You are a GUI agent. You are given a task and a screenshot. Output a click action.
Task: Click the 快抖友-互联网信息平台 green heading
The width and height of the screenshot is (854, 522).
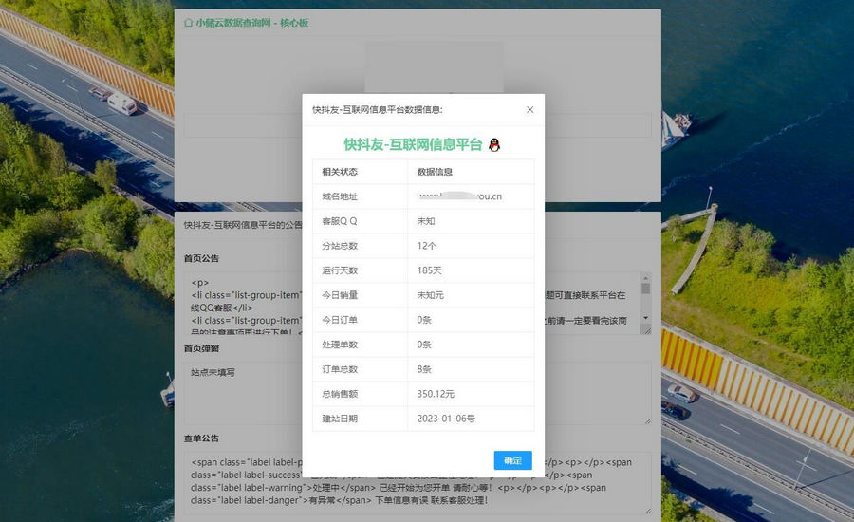click(413, 144)
